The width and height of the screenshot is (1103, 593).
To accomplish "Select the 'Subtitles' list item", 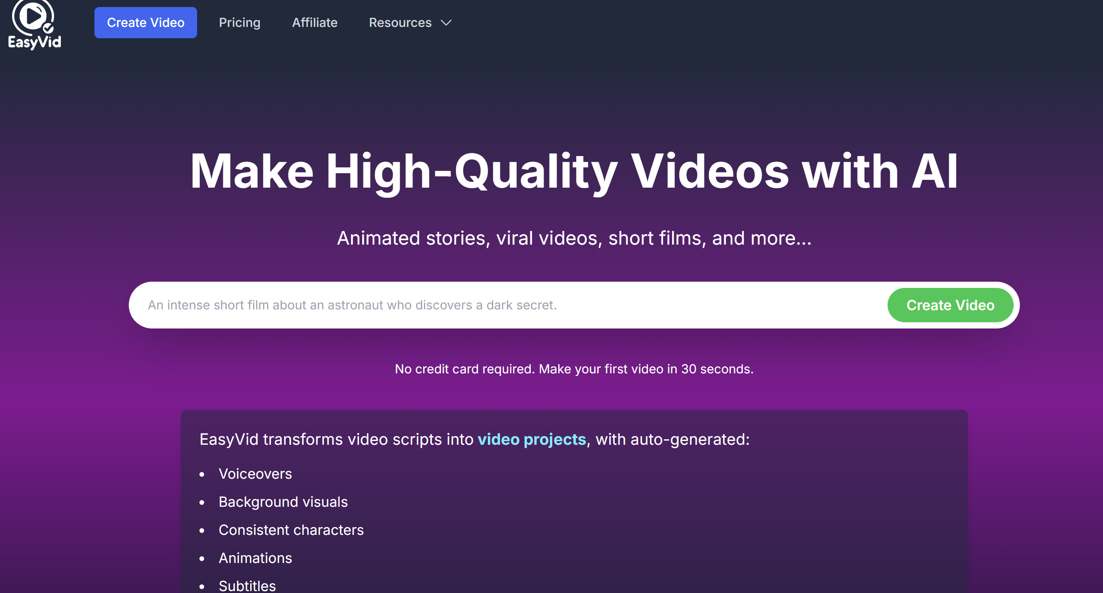I will coord(247,586).
